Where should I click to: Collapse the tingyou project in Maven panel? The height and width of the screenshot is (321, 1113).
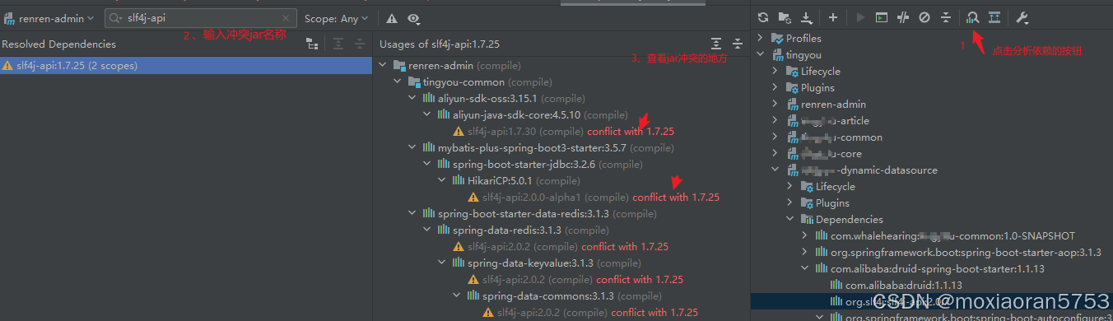click(761, 55)
